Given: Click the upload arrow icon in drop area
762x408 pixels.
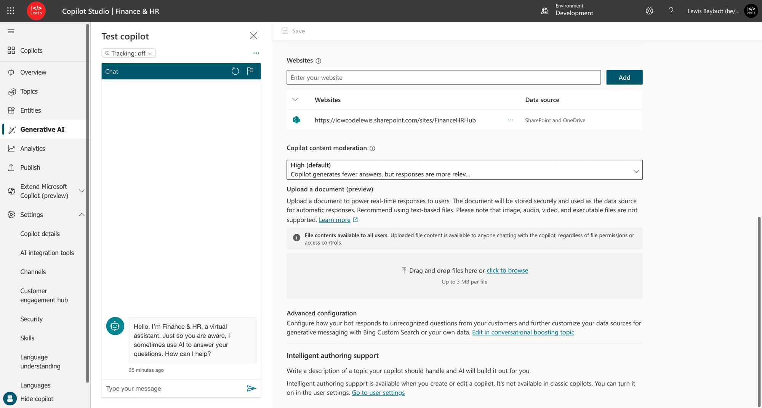Looking at the screenshot, I should [404, 270].
